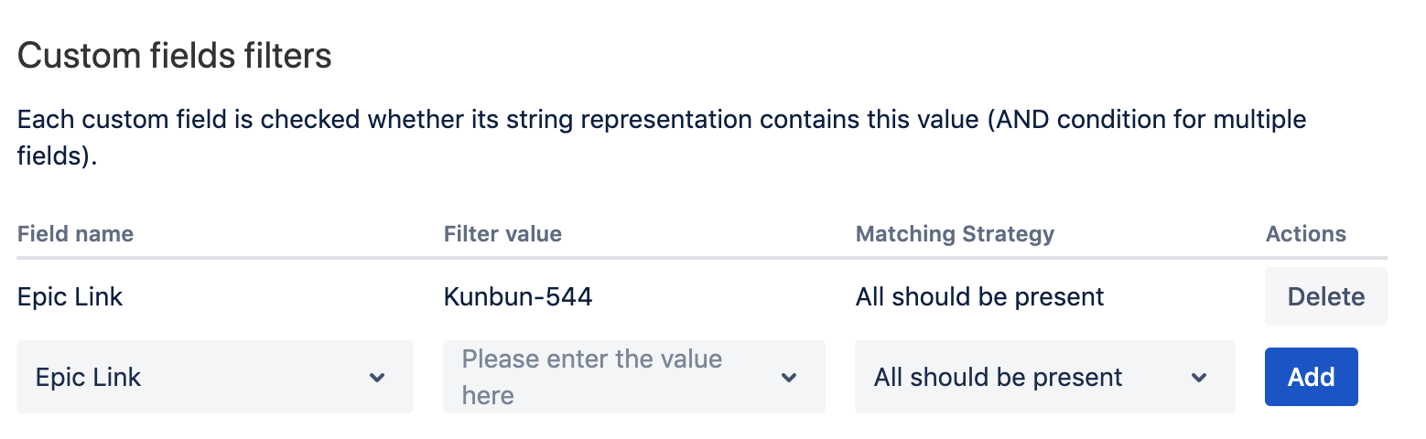Click the Kunbun-544 filter value cell
Viewport: 1426px width, 439px height.
pos(518,296)
